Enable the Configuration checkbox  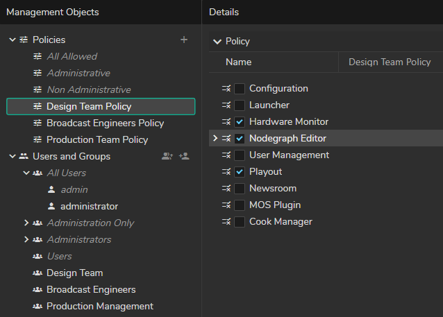[x=240, y=89]
